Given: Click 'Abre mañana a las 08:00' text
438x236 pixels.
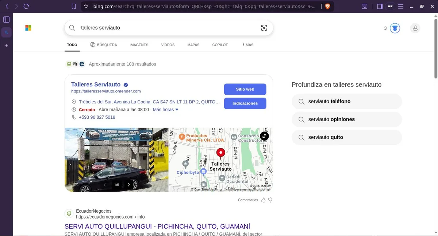Looking at the screenshot, I should [x=124, y=110].
